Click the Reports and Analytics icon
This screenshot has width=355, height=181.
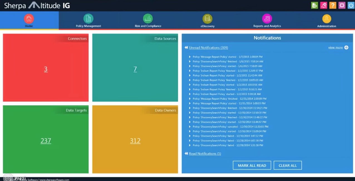click(x=267, y=19)
